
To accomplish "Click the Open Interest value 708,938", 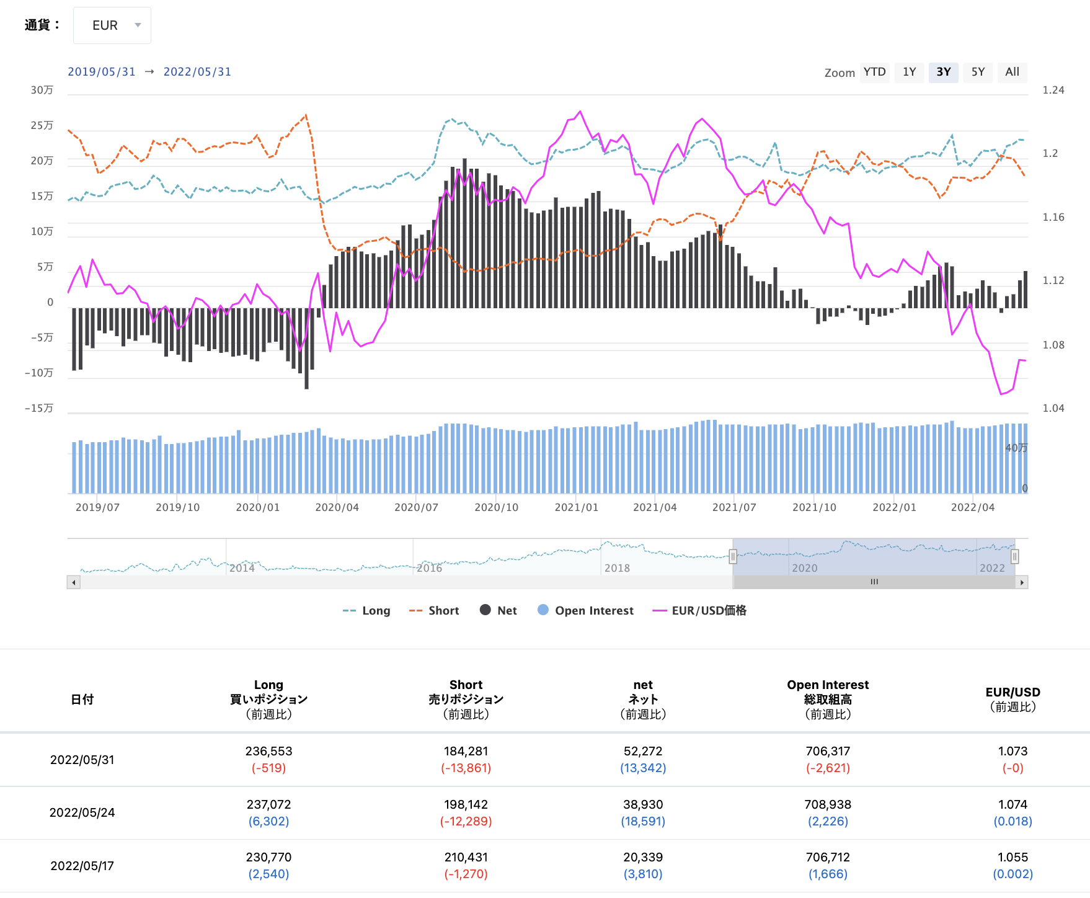I will click(x=828, y=805).
